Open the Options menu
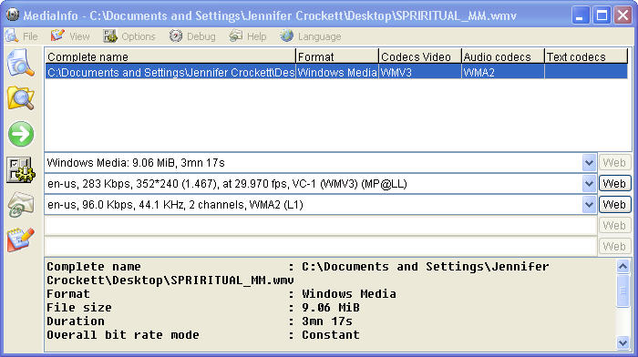 click(129, 36)
